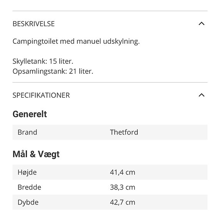The width and height of the screenshot is (220, 221).
Task: Select the Campingtoilet description text
Action: 76,42
